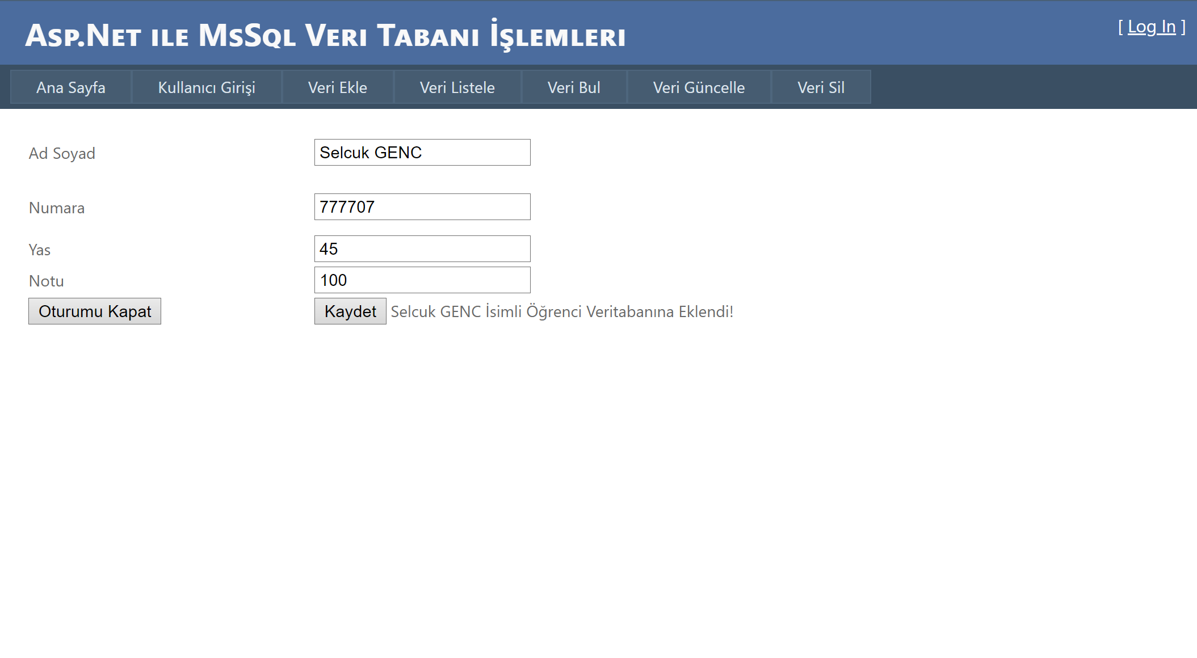Open Veri Güncelle menu item
Image resolution: width=1197 pixels, height=658 pixels.
[x=699, y=87]
